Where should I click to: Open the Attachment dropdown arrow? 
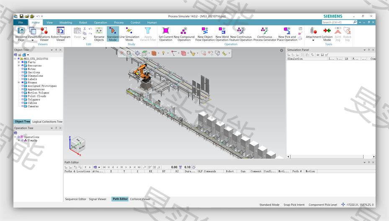tap(313, 41)
